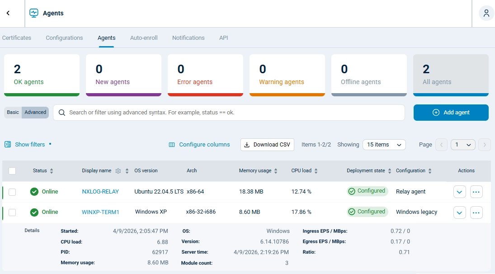Click the PID value 62917

coord(160,252)
